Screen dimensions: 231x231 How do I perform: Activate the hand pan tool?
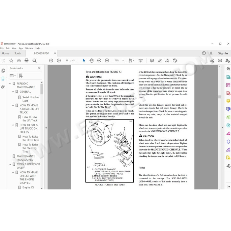point(91,60)
